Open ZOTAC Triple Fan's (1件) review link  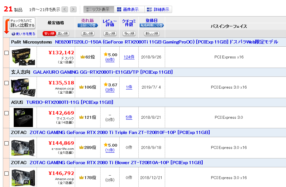(x=110, y=150)
